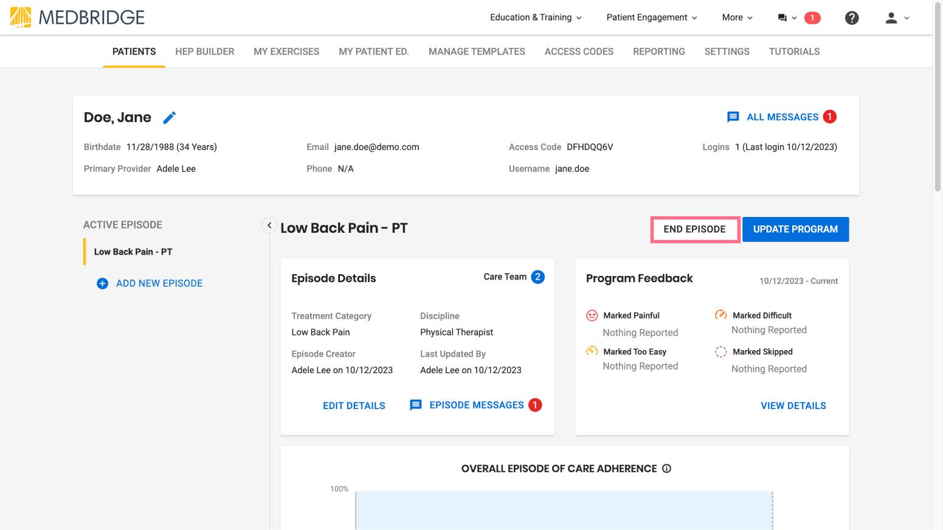Go to MANAGE TEMPLATES tab
The width and height of the screenshot is (943, 530).
coord(477,52)
